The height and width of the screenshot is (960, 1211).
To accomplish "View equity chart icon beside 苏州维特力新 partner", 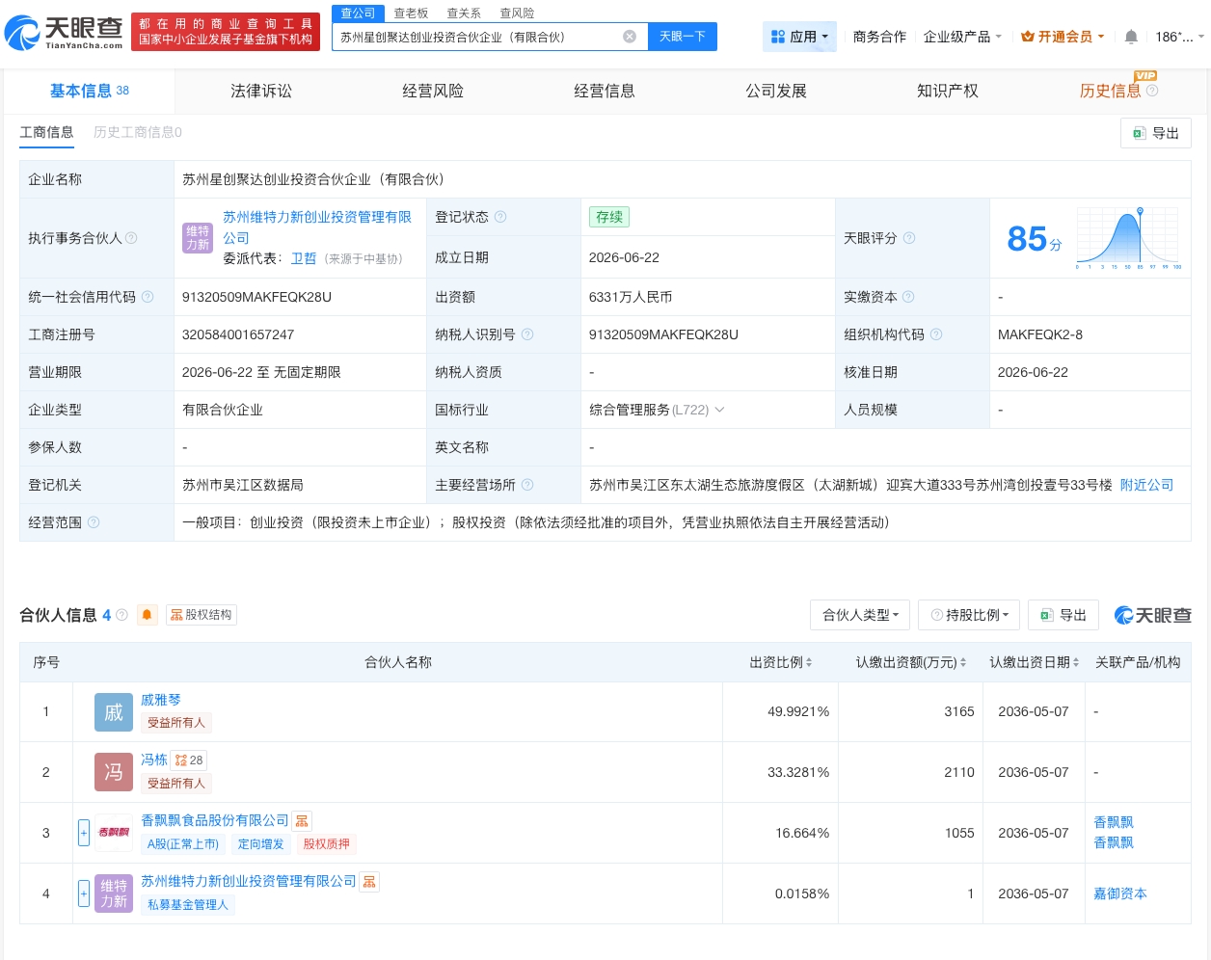I will [x=369, y=882].
